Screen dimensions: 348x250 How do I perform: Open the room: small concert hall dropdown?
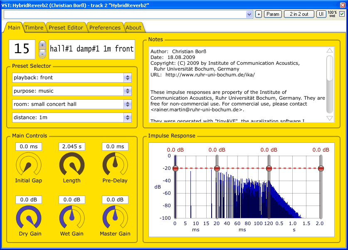click(128, 104)
